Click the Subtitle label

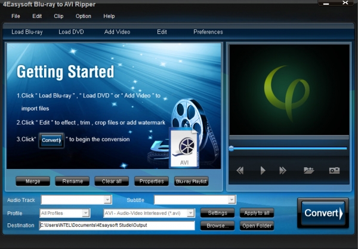(x=135, y=200)
